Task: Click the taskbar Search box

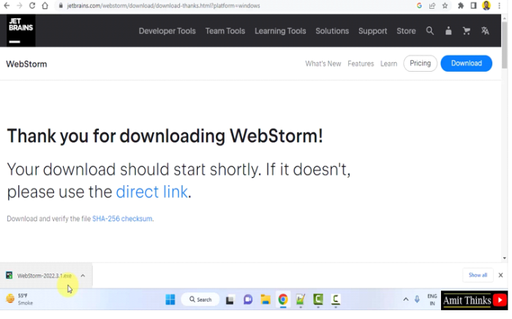Action: [200, 299]
